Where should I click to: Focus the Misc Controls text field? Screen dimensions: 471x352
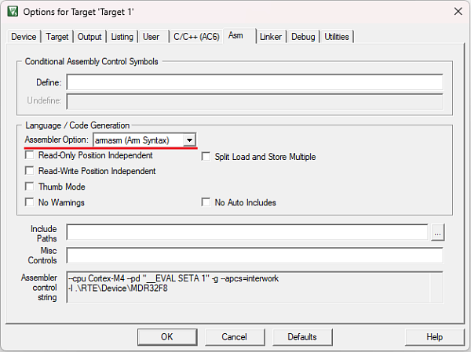254,256
